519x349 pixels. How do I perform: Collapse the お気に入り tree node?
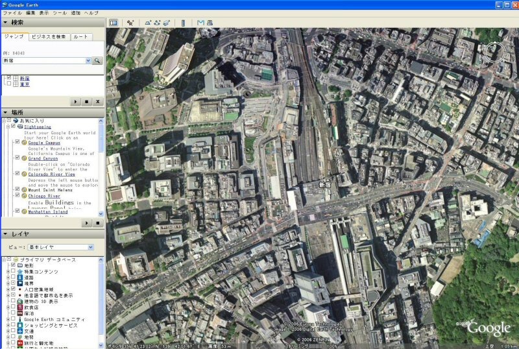(x=5, y=121)
